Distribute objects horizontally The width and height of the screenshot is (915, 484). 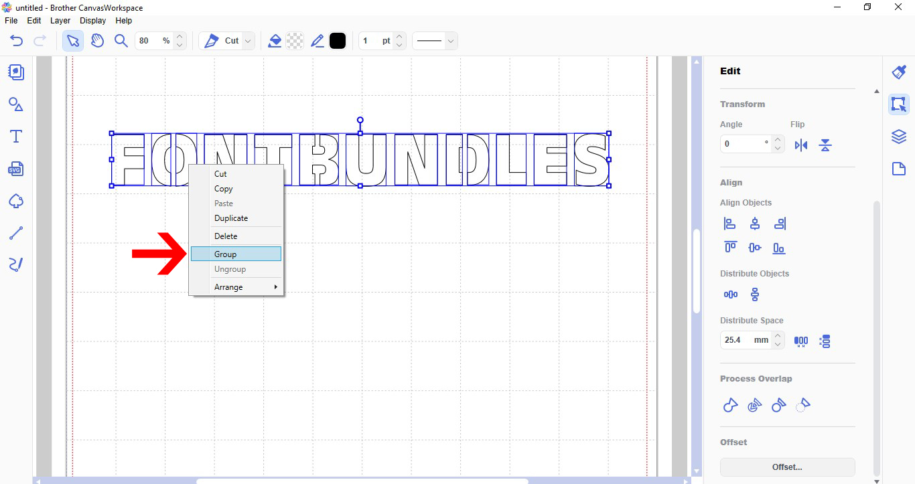coord(731,295)
